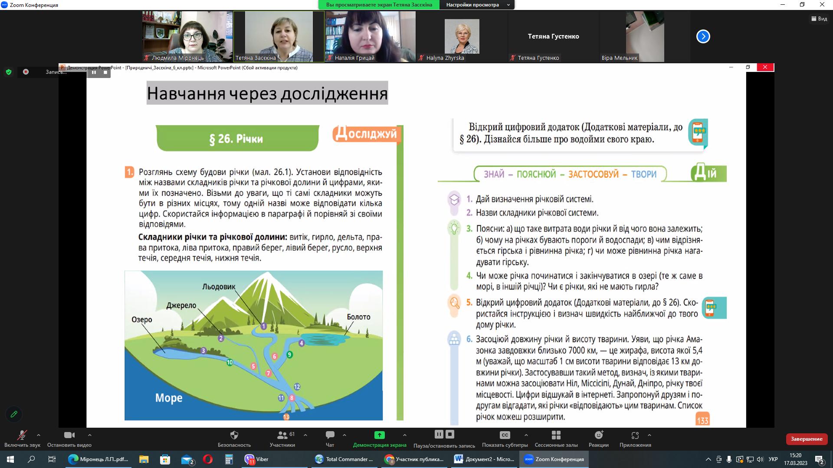Image resolution: width=833 pixels, height=468 pixels.
Task: Open the Chat panel
Action: (x=330, y=435)
